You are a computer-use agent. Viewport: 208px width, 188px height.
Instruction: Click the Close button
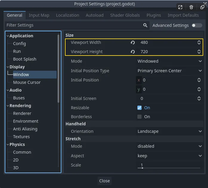point(105,181)
